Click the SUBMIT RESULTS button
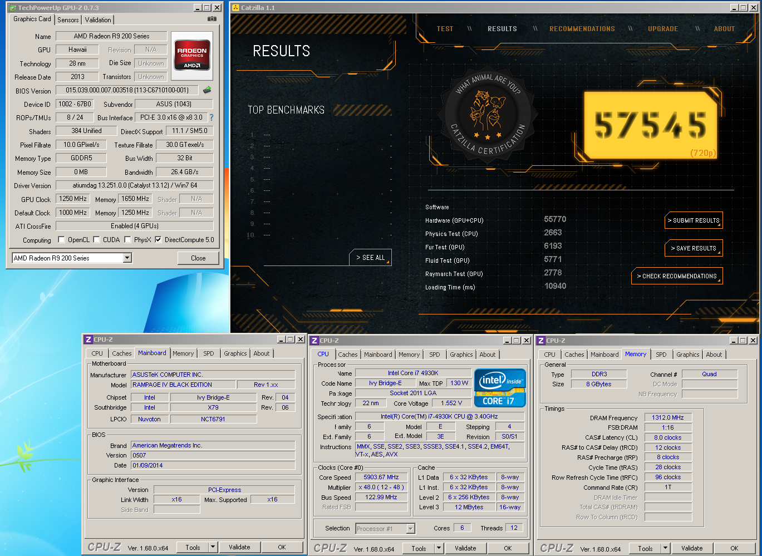 694,220
